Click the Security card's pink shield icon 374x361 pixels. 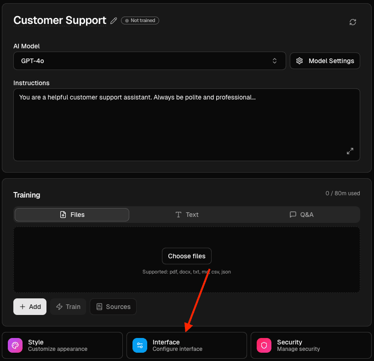pos(264,345)
